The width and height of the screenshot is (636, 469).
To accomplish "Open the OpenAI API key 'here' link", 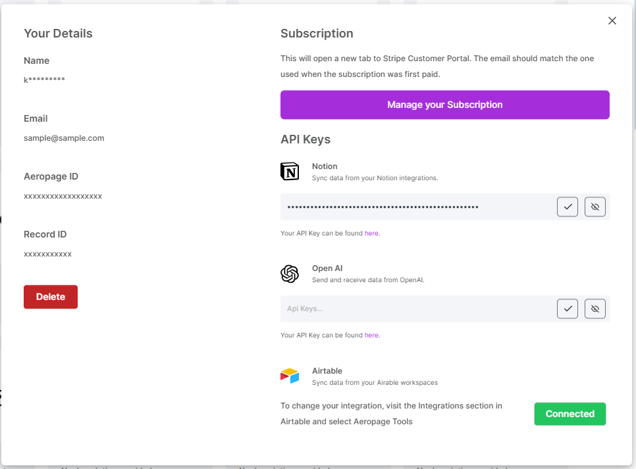I will coord(372,335).
